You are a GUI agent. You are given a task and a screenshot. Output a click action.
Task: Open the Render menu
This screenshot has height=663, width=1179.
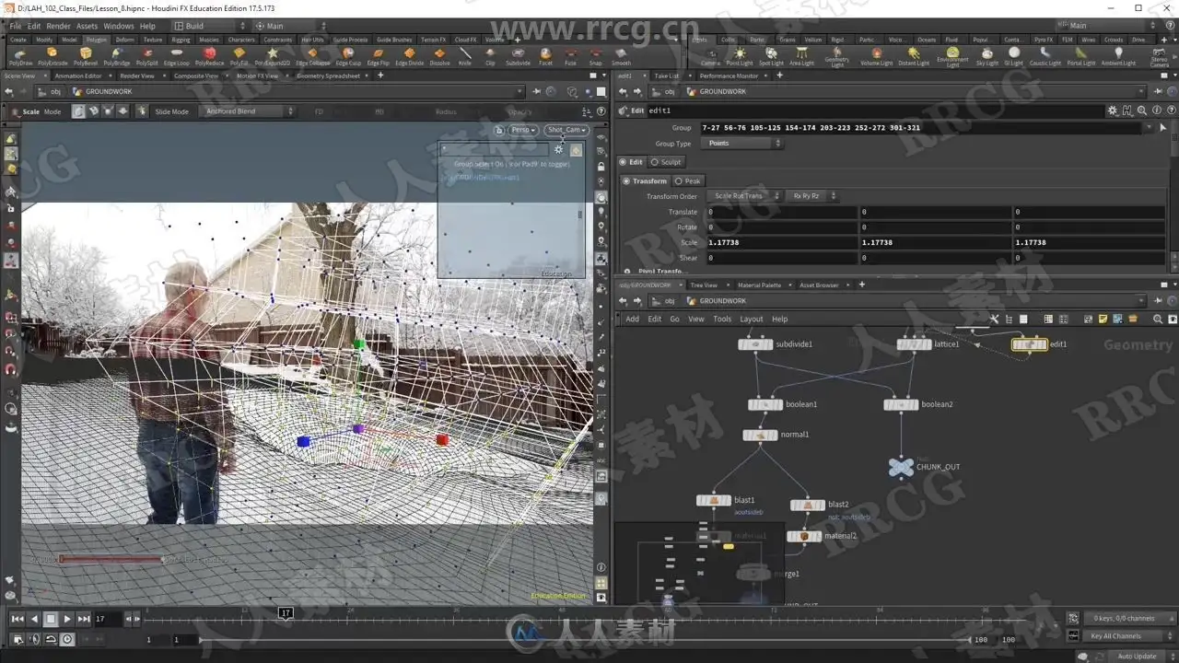58,26
